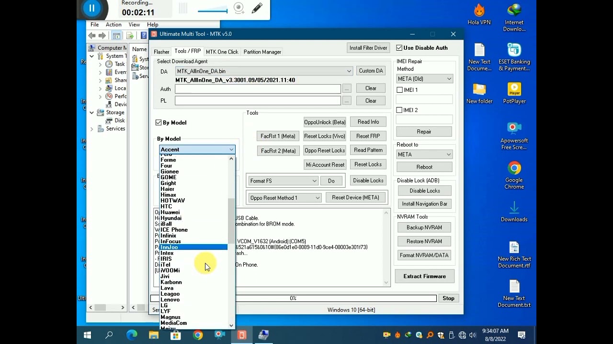Switch to MTK One Click tab
Screen dimensions: 613x344
click(x=222, y=52)
